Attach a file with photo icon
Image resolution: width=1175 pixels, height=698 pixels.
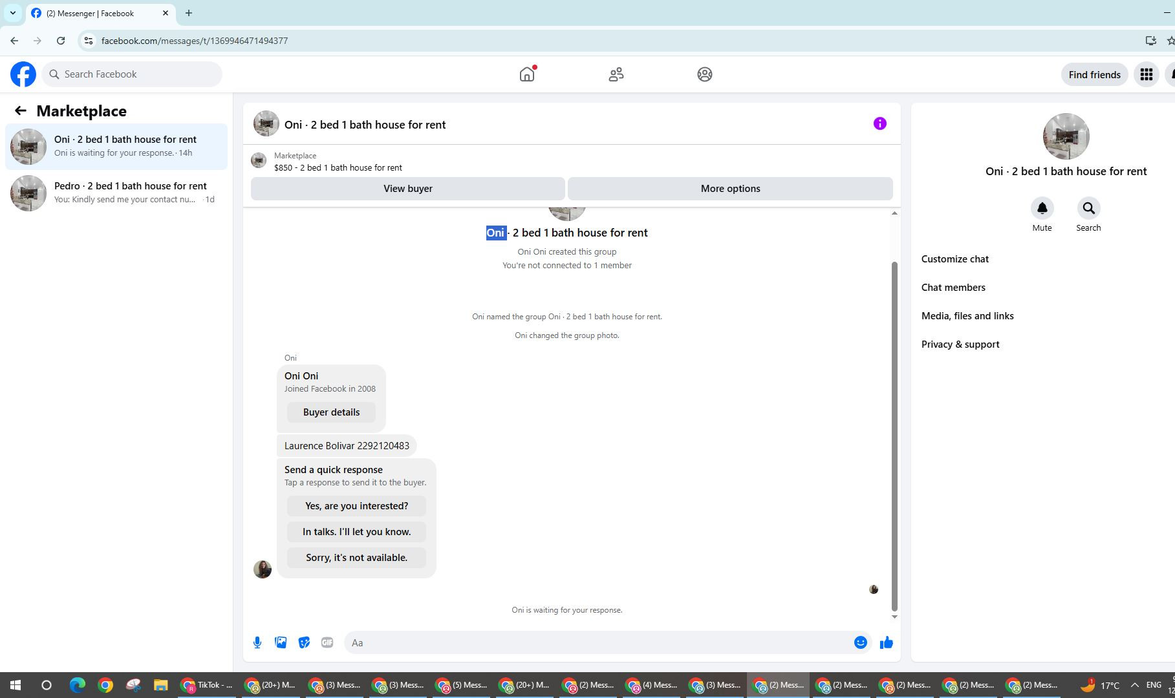click(x=281, y=642)
